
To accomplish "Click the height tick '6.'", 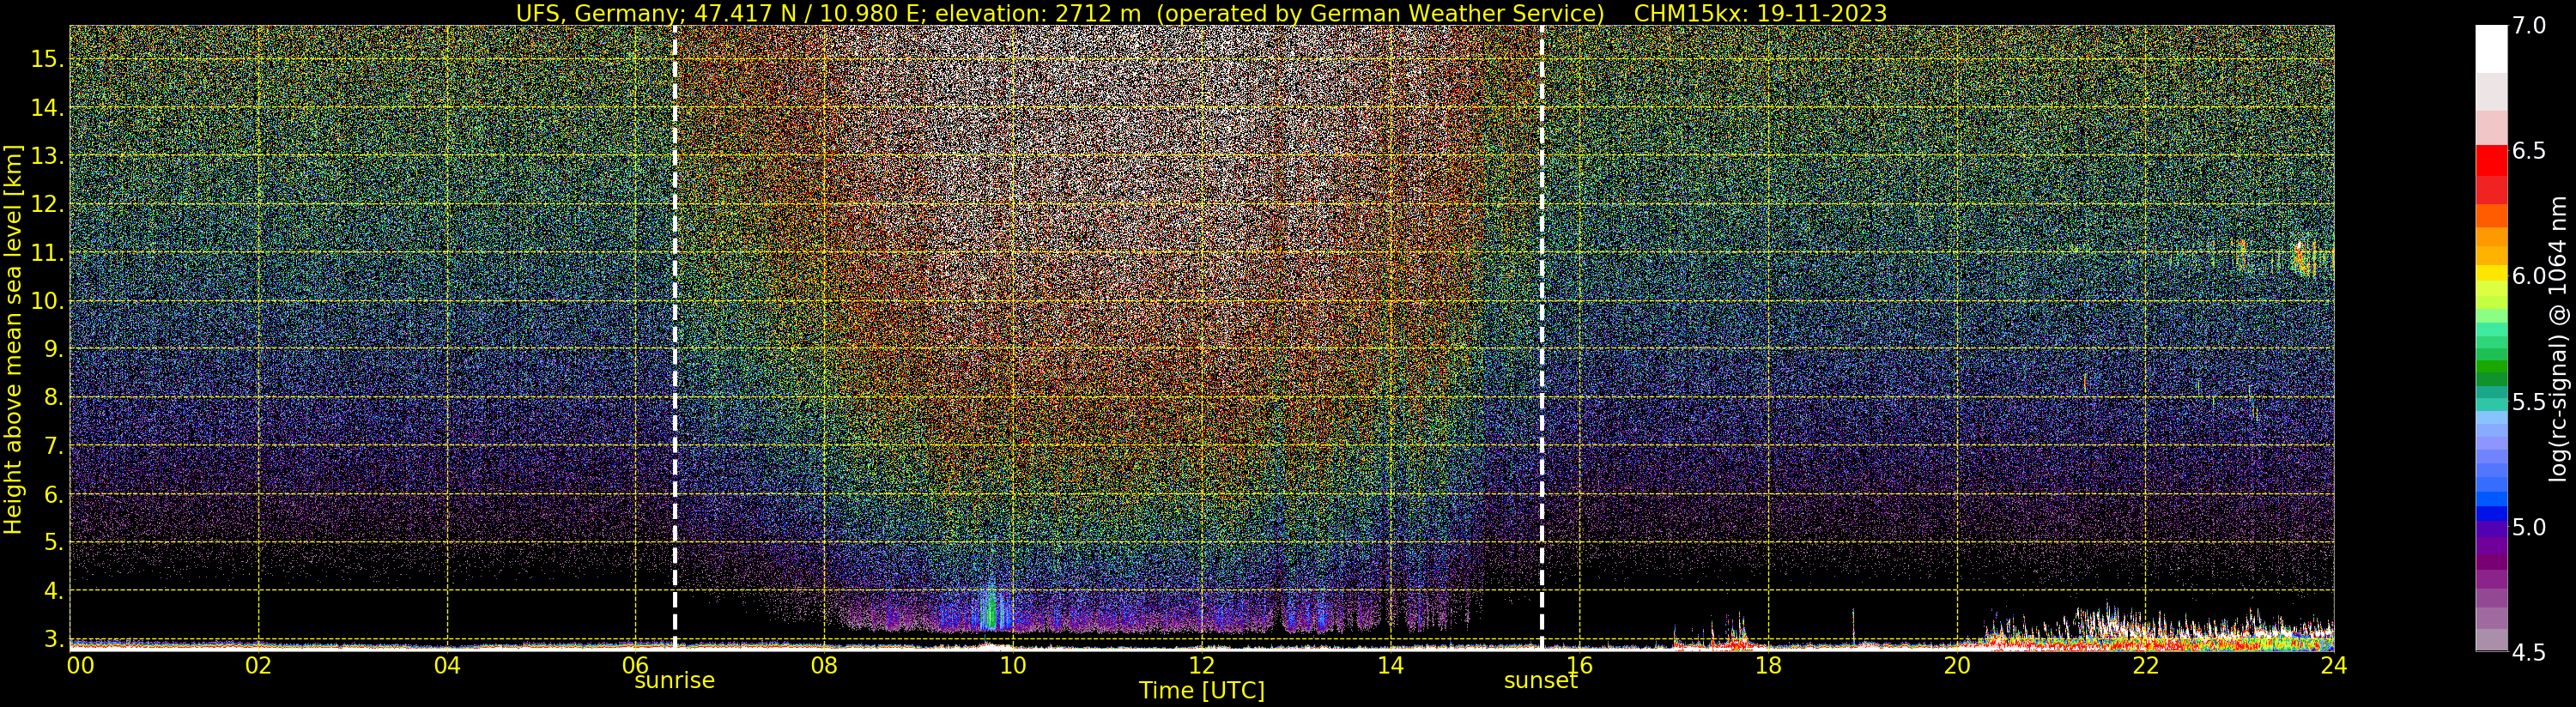I will 53,494.
